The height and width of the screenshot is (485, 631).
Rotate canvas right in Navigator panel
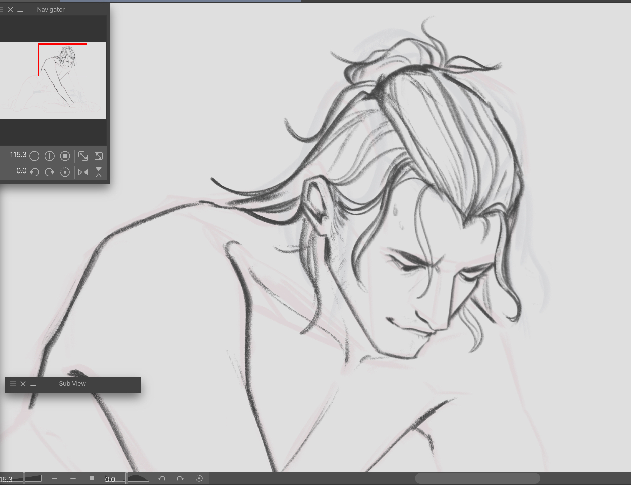(50, 172)
